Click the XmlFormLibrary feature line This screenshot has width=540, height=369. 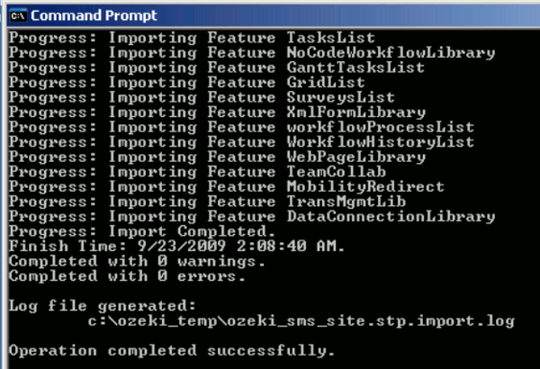click(x=217, y=112)
